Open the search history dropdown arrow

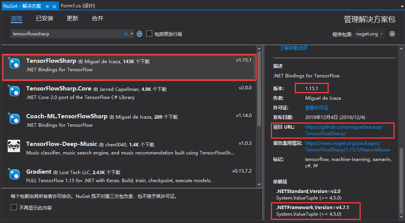(x=131, y=34)
